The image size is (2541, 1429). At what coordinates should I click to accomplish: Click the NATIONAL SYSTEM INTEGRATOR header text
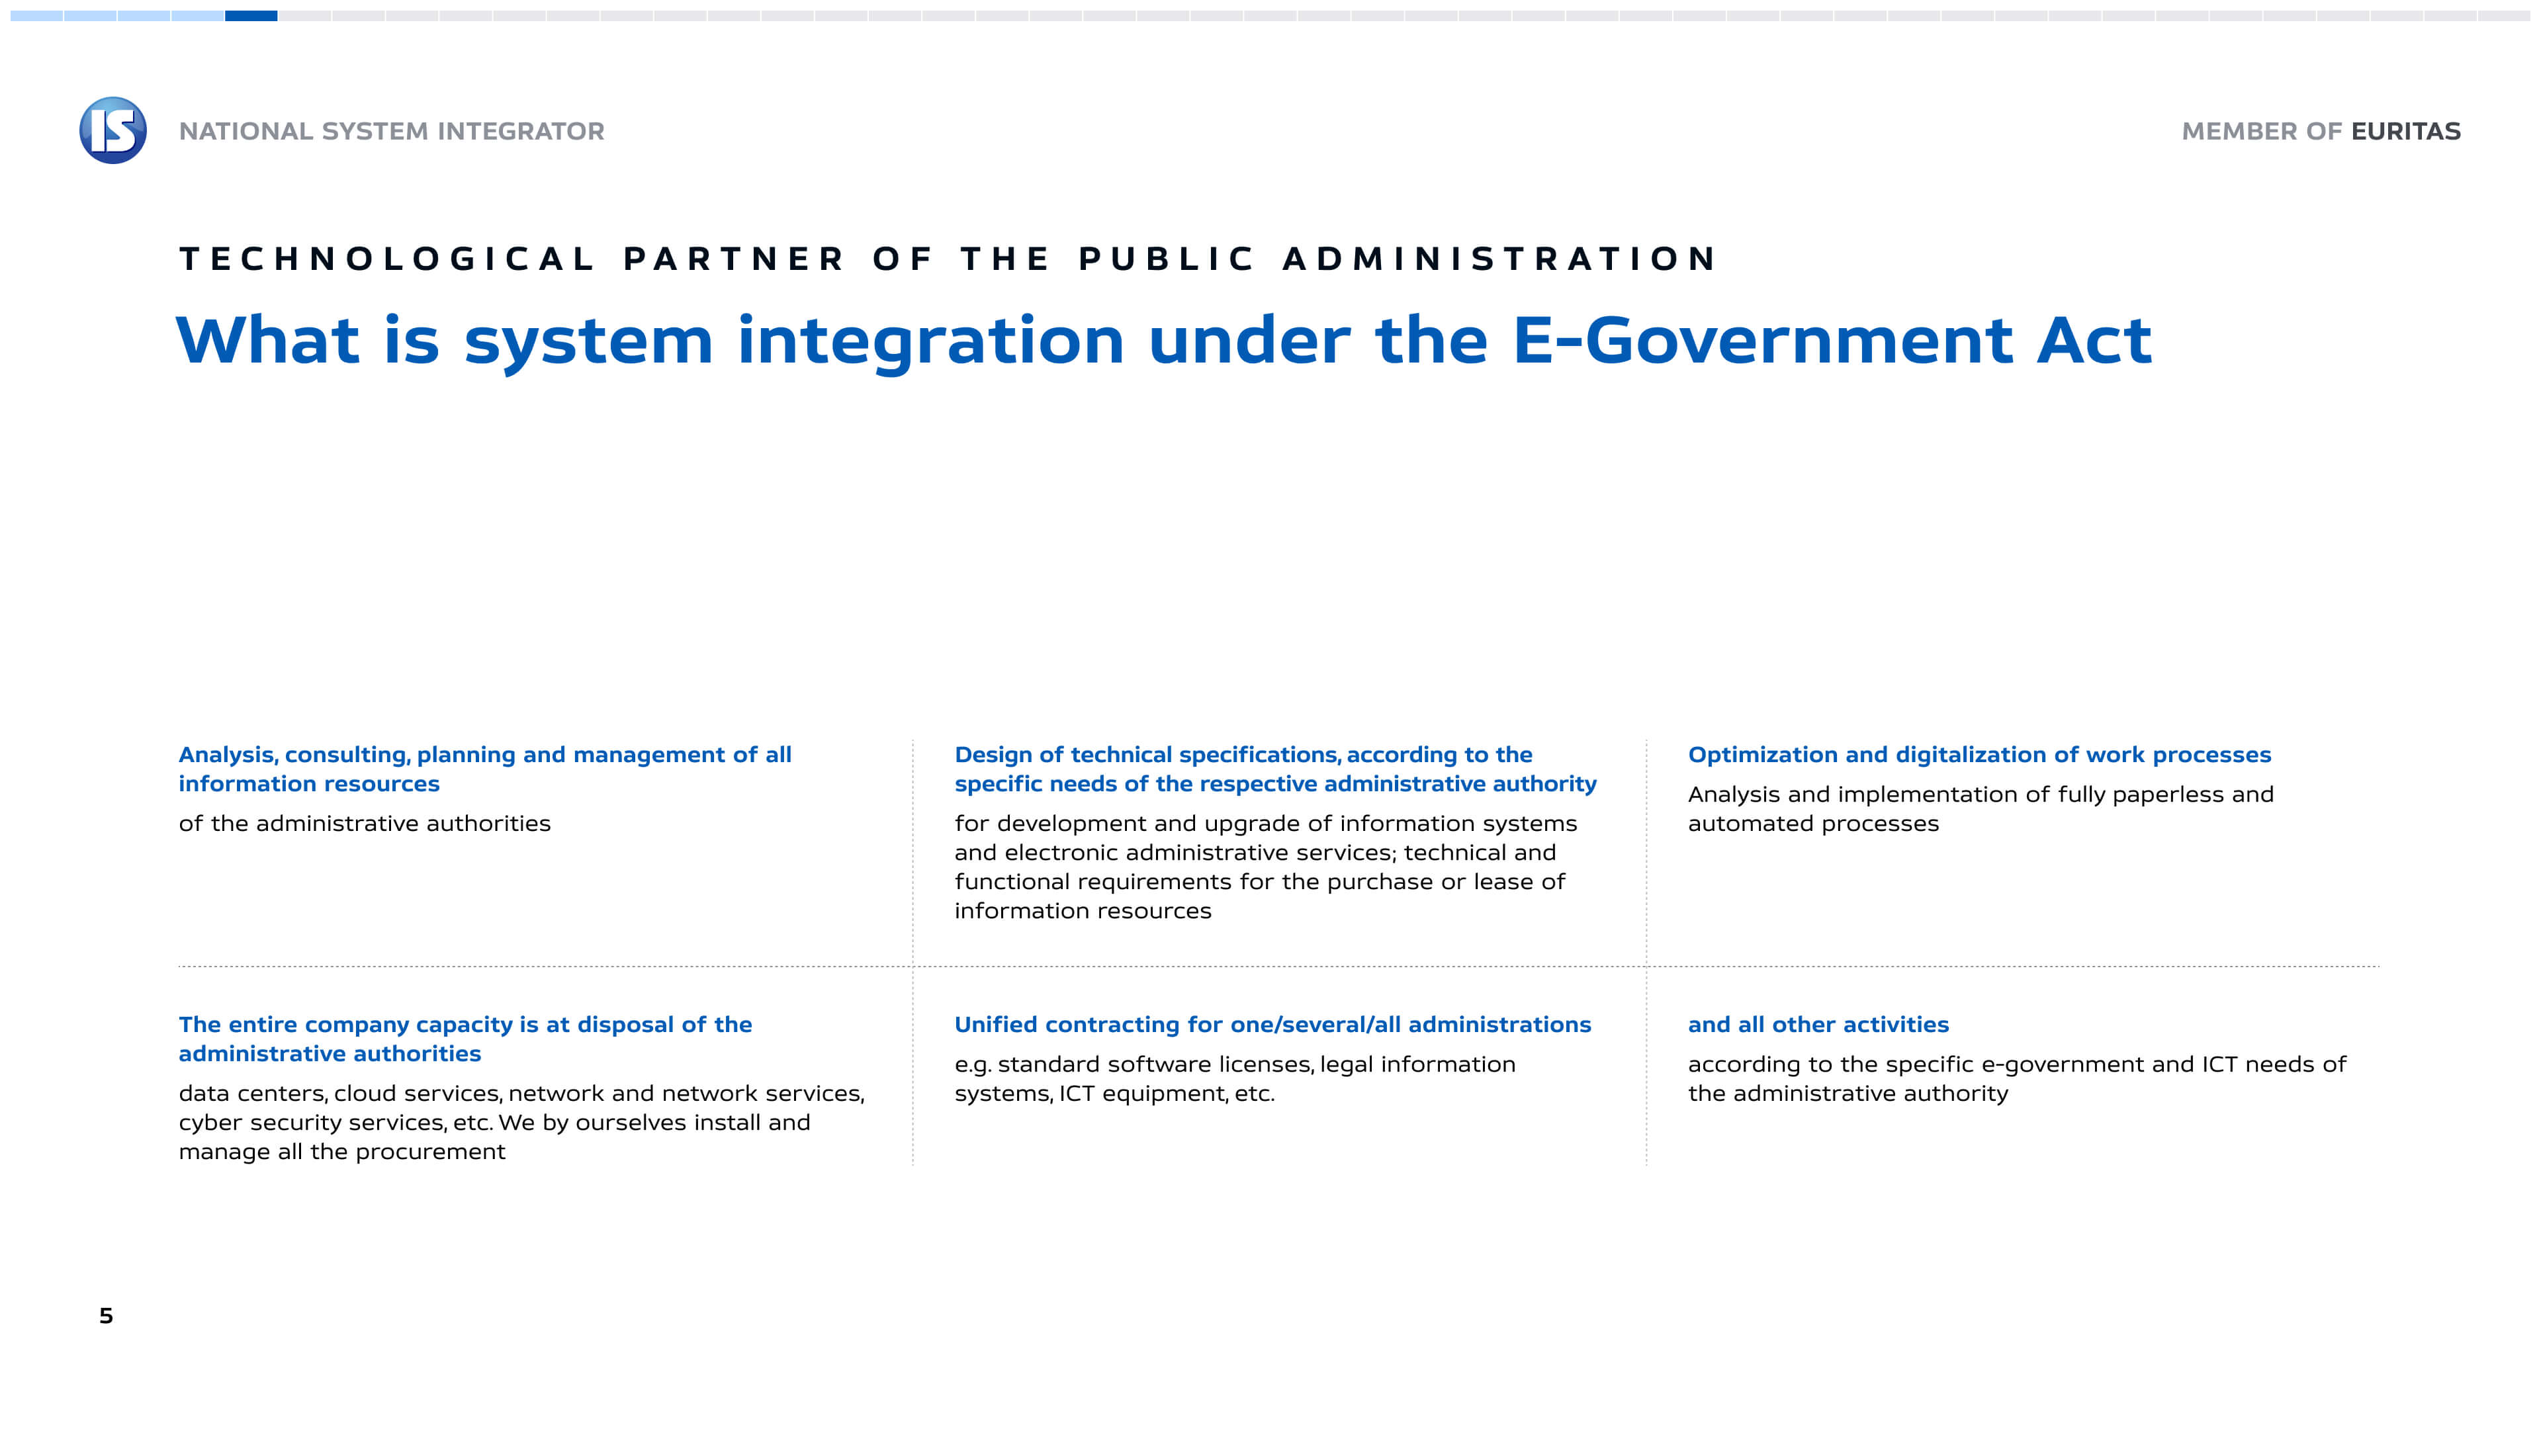point(392,131)
